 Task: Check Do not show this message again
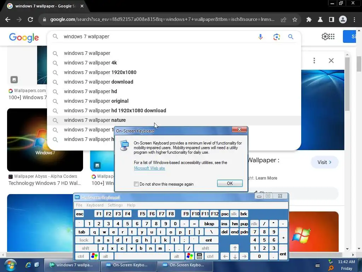136,184
